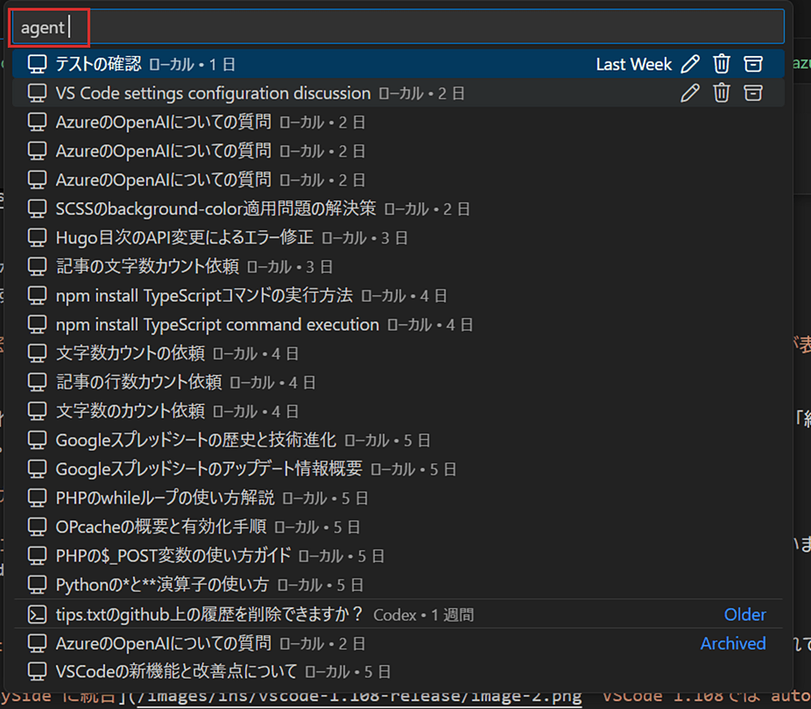The width and height of the screenshot is (811, 709).
Task: Archive the VS Code settings configuration discussion
Action: (x=752, y=92)
